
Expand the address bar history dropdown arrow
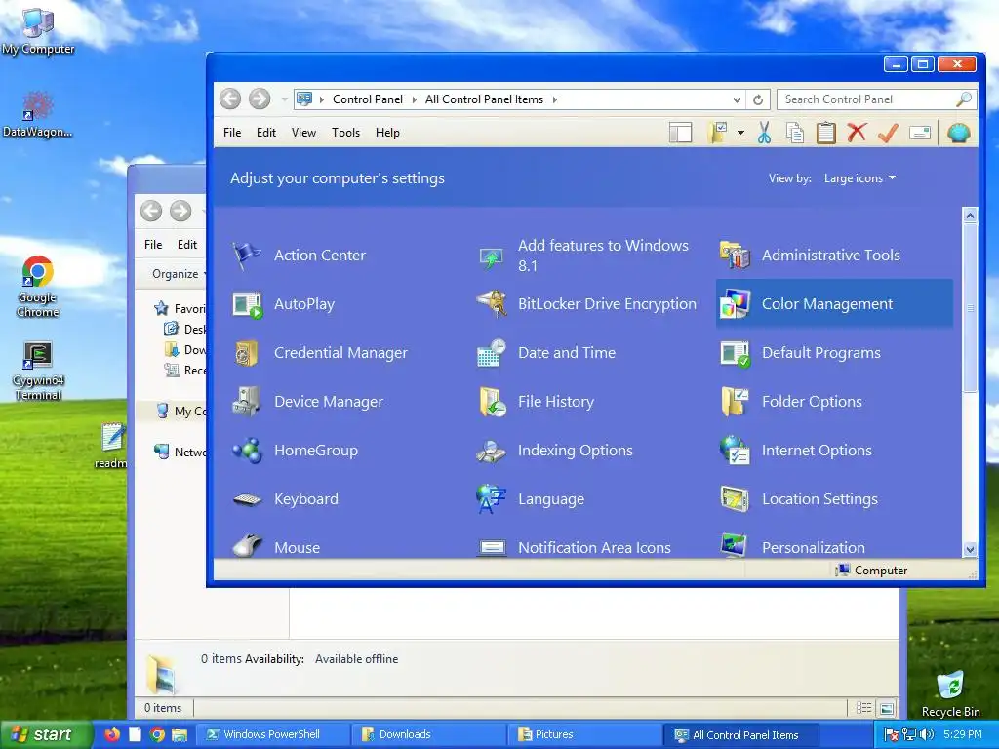point(737,100)
